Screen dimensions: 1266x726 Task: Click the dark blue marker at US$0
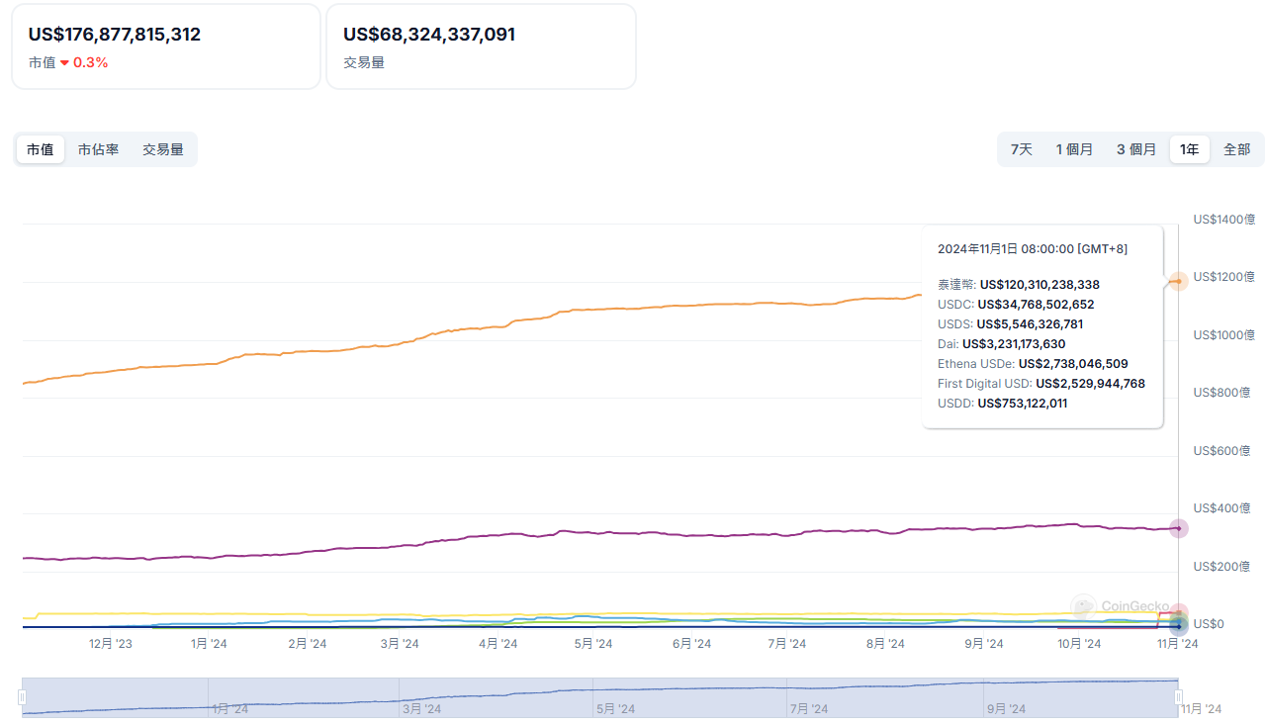point(1178,625)
